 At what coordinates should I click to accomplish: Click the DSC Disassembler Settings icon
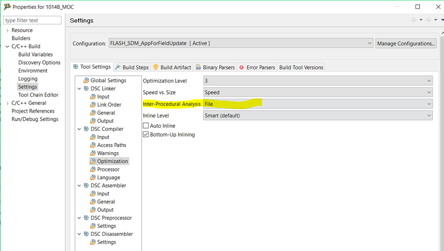click(x=93, y=242)
